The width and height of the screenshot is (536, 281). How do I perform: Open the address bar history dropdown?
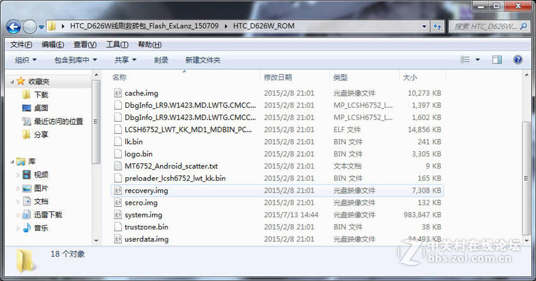click(x=424, y=26)
